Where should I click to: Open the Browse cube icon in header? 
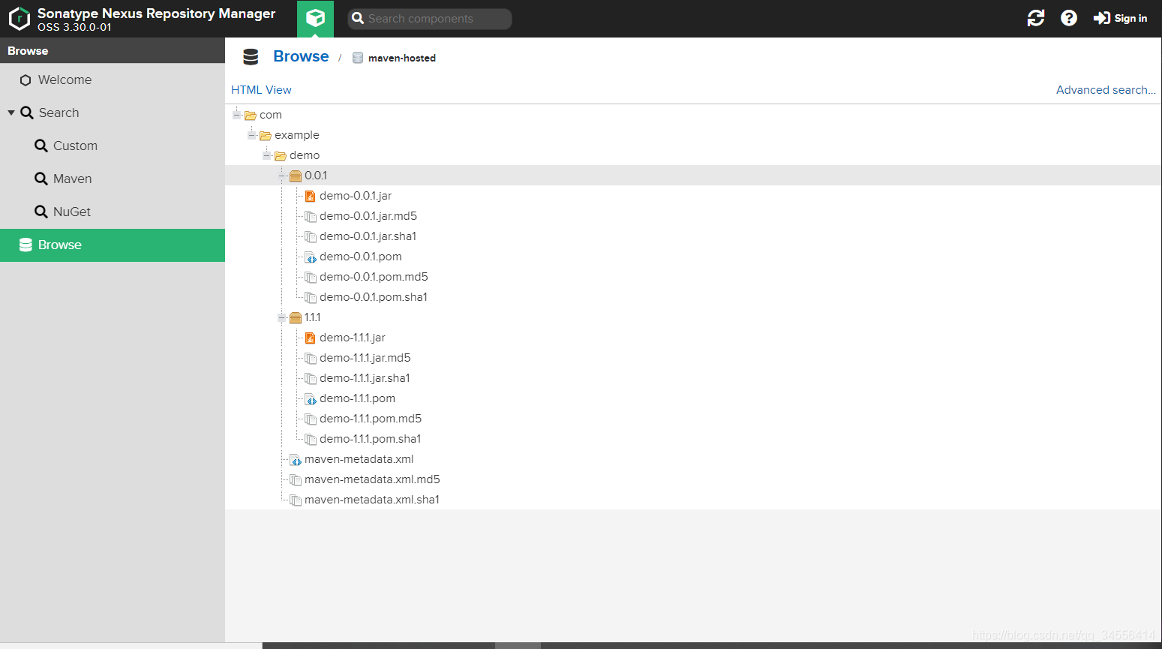pyautogui.click(x=315, y=18)
